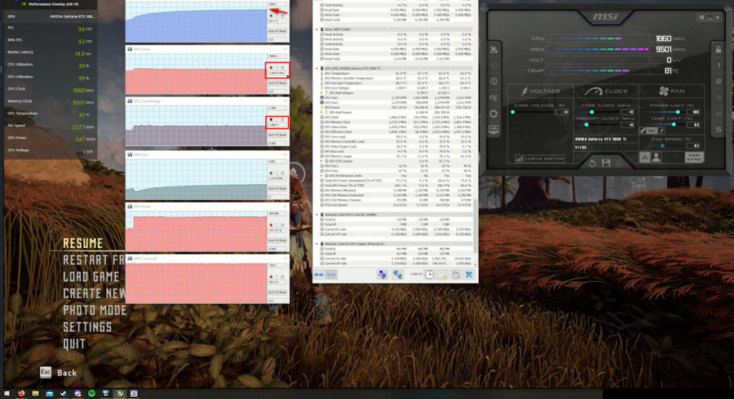The image size is (734, 399).
Task: Click the Temp Limit value field
Action: point(694,125)
